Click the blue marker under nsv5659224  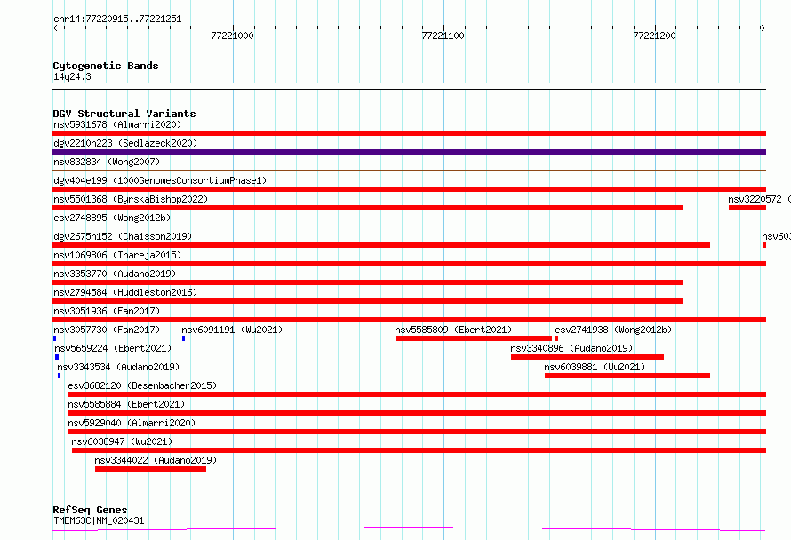coord(57,357)
